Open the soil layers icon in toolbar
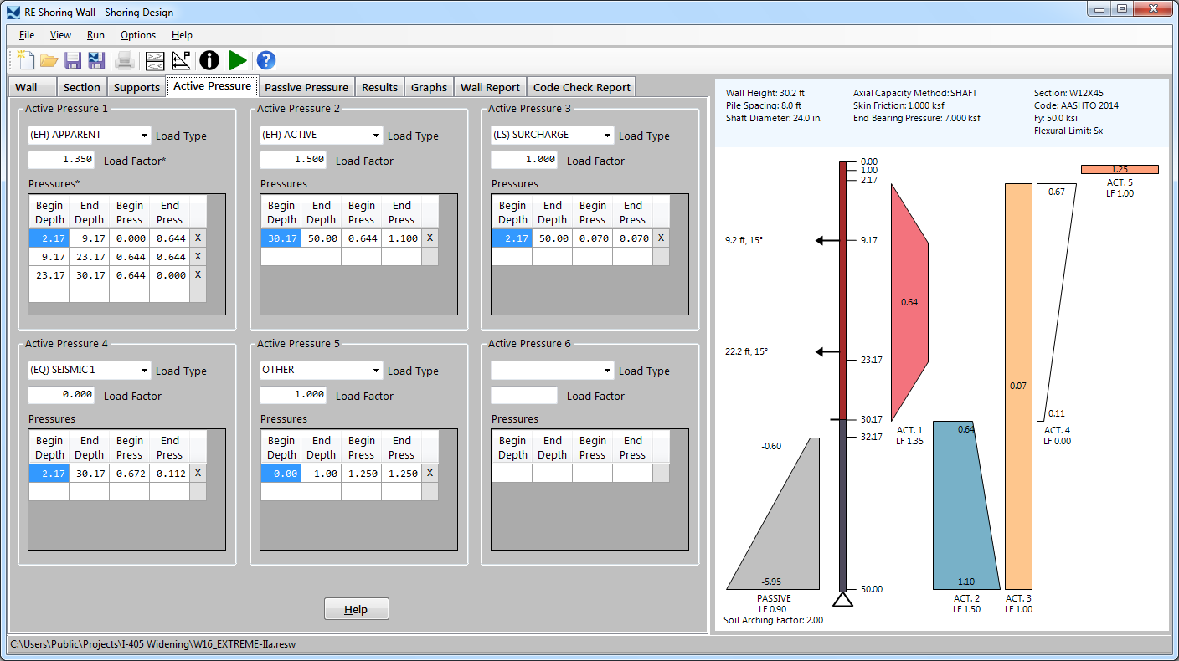1179x661 pixels. point(155,60)
